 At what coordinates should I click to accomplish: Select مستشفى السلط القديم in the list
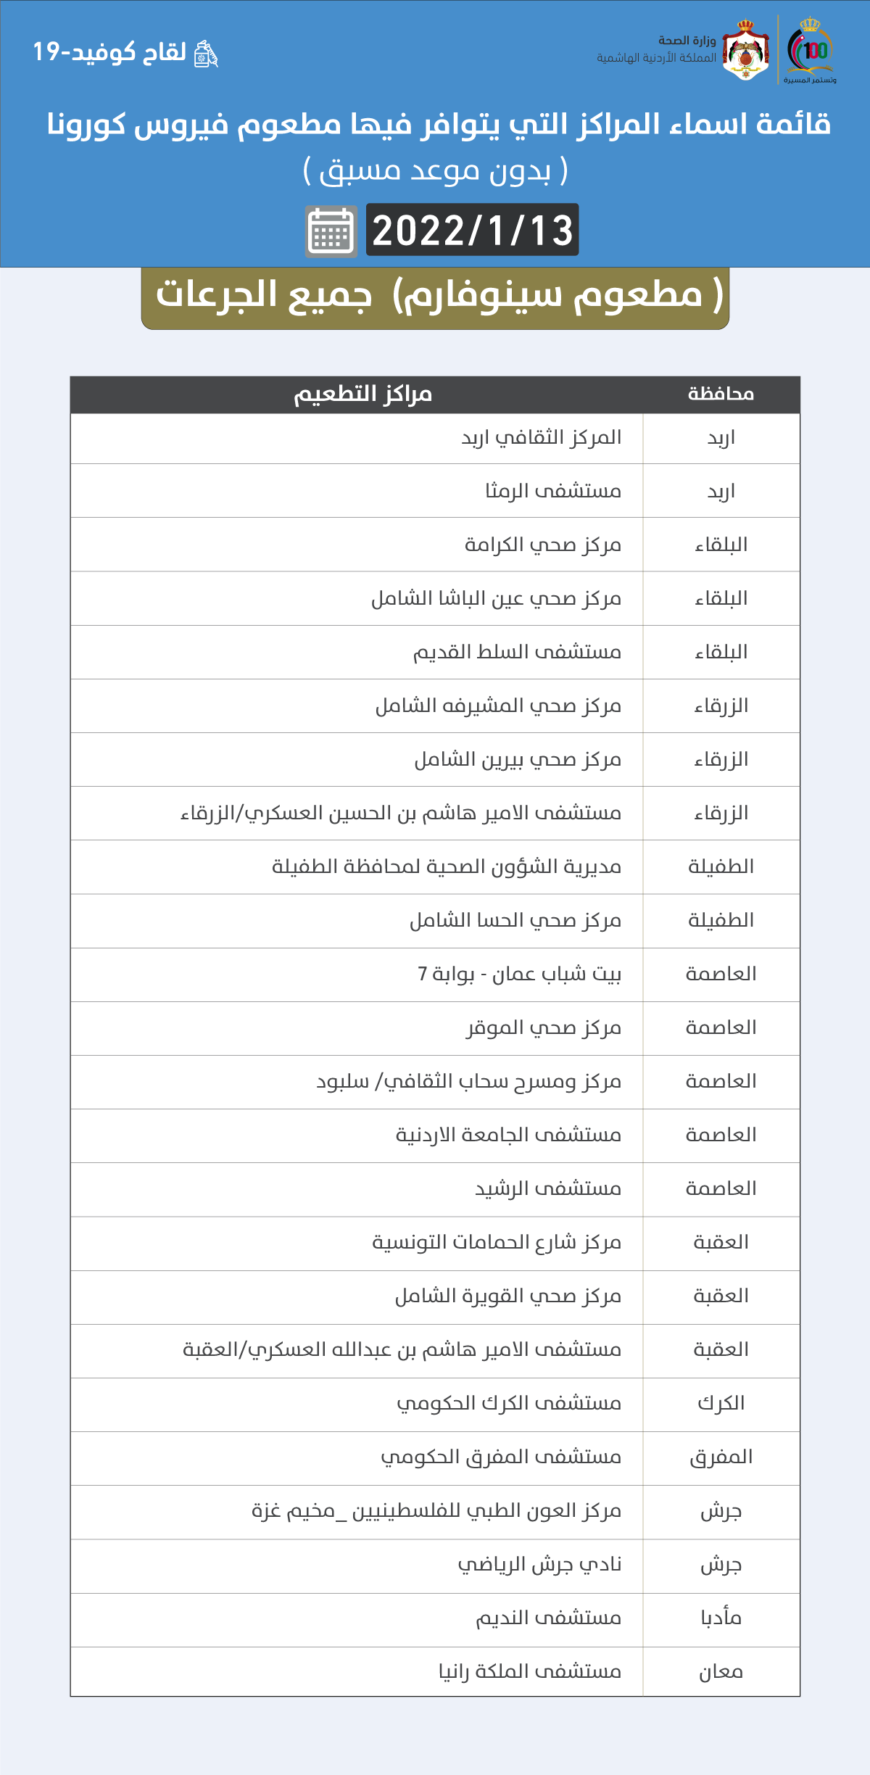[x=517, y=653]
